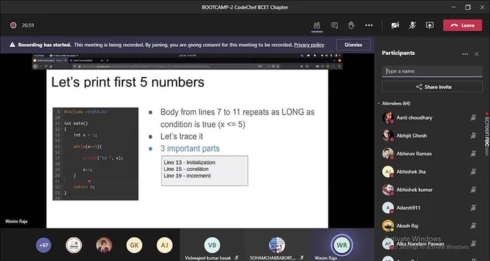
Task: Open the Privacy policy link
Action: point(308,45)
